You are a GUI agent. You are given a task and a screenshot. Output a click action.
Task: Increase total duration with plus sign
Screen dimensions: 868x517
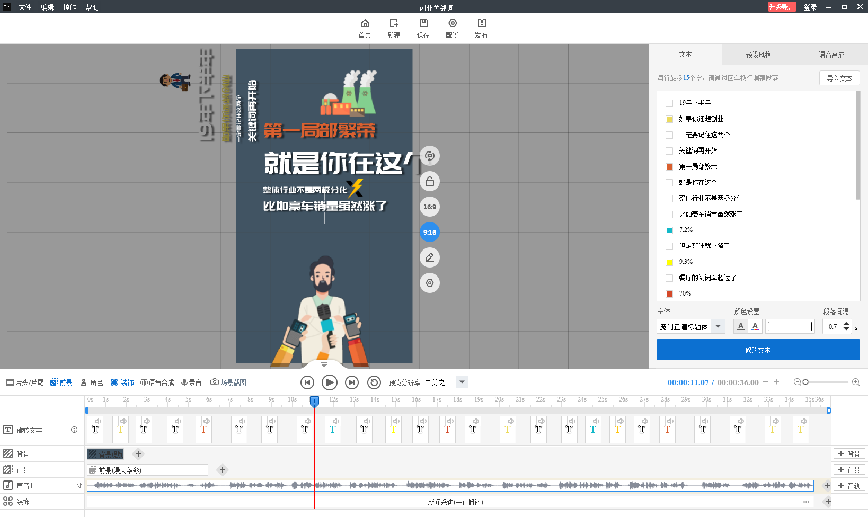click(x=776, y=382)
